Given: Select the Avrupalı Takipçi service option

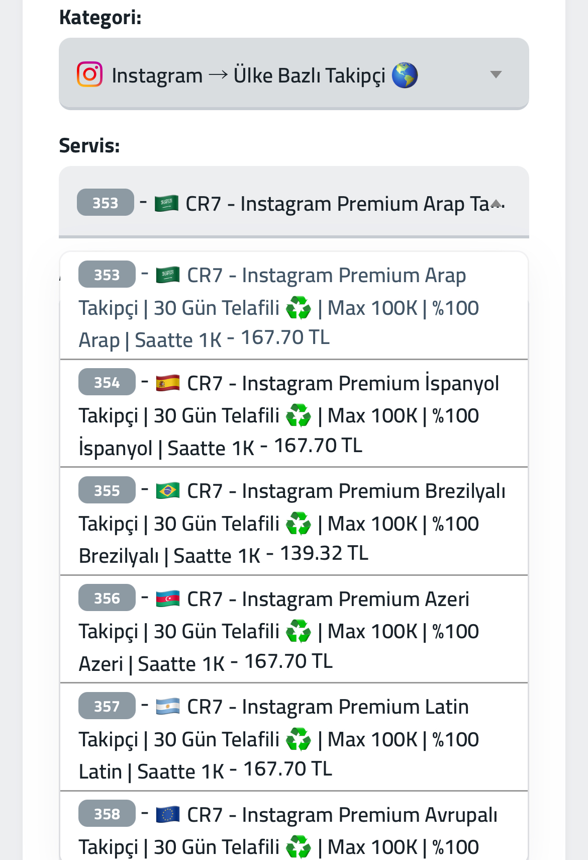Looking at the screenshot, I should click(x=294, y=826).
